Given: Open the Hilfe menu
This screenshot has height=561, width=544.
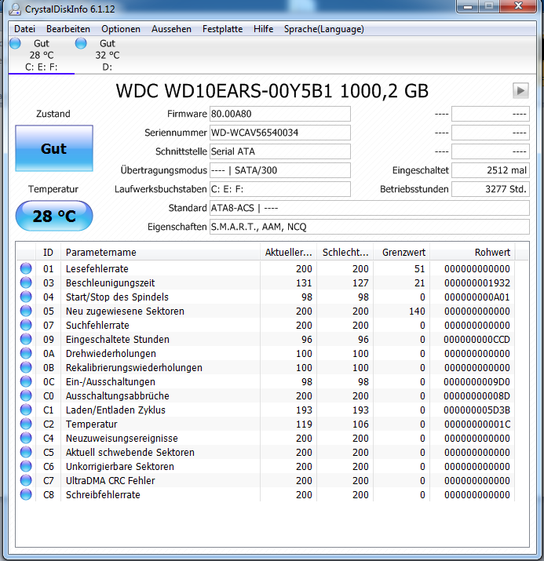Looking at the screenshot, I should 263,29.
